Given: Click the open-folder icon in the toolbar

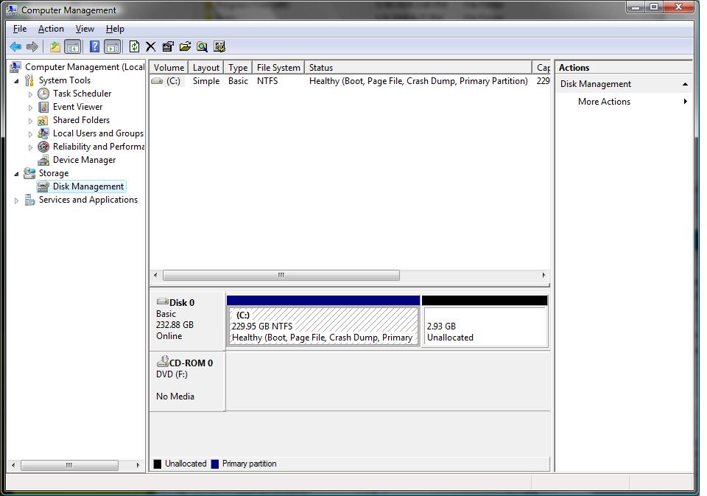Looking at the screenshot, I should click(185, 46).
